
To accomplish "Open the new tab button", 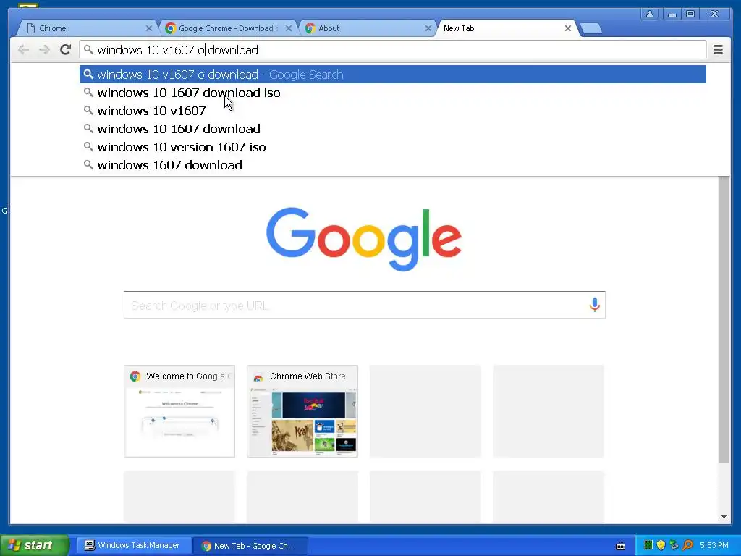I will (x=590, y=28).
